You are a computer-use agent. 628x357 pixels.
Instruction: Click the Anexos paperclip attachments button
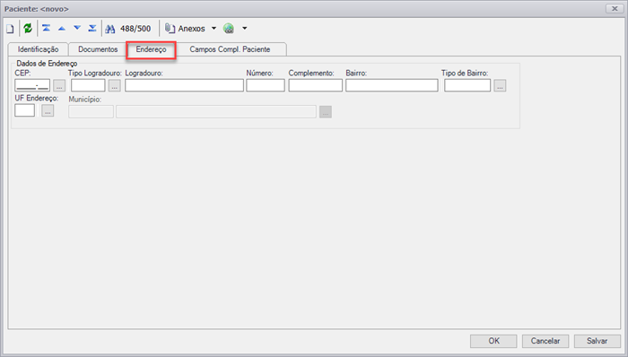click(185, 29)
